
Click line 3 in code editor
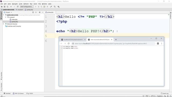[x=112, y=26]
